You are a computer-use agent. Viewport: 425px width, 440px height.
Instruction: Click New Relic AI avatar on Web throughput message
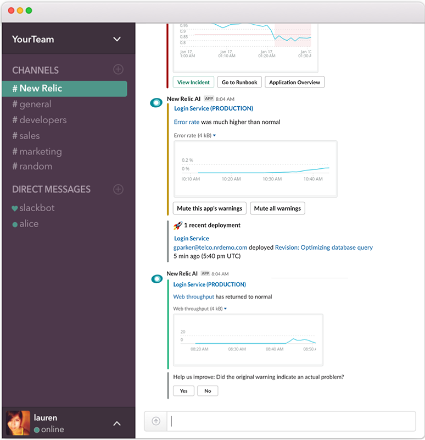click(x=157, y=279)
